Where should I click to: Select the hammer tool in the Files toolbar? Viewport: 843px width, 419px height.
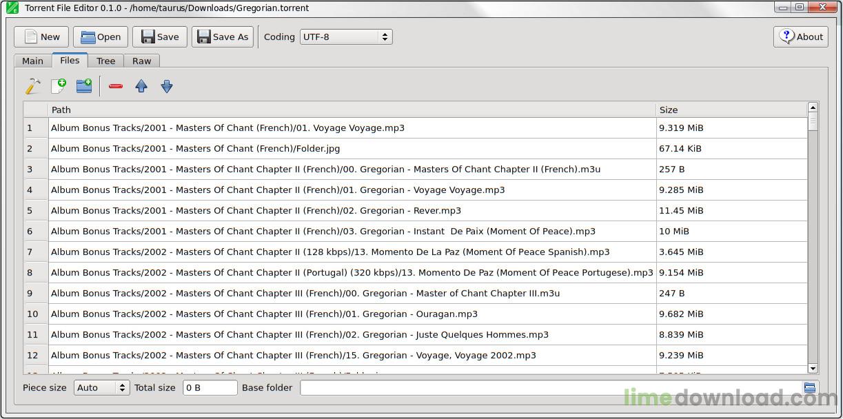tap(32, 85)
